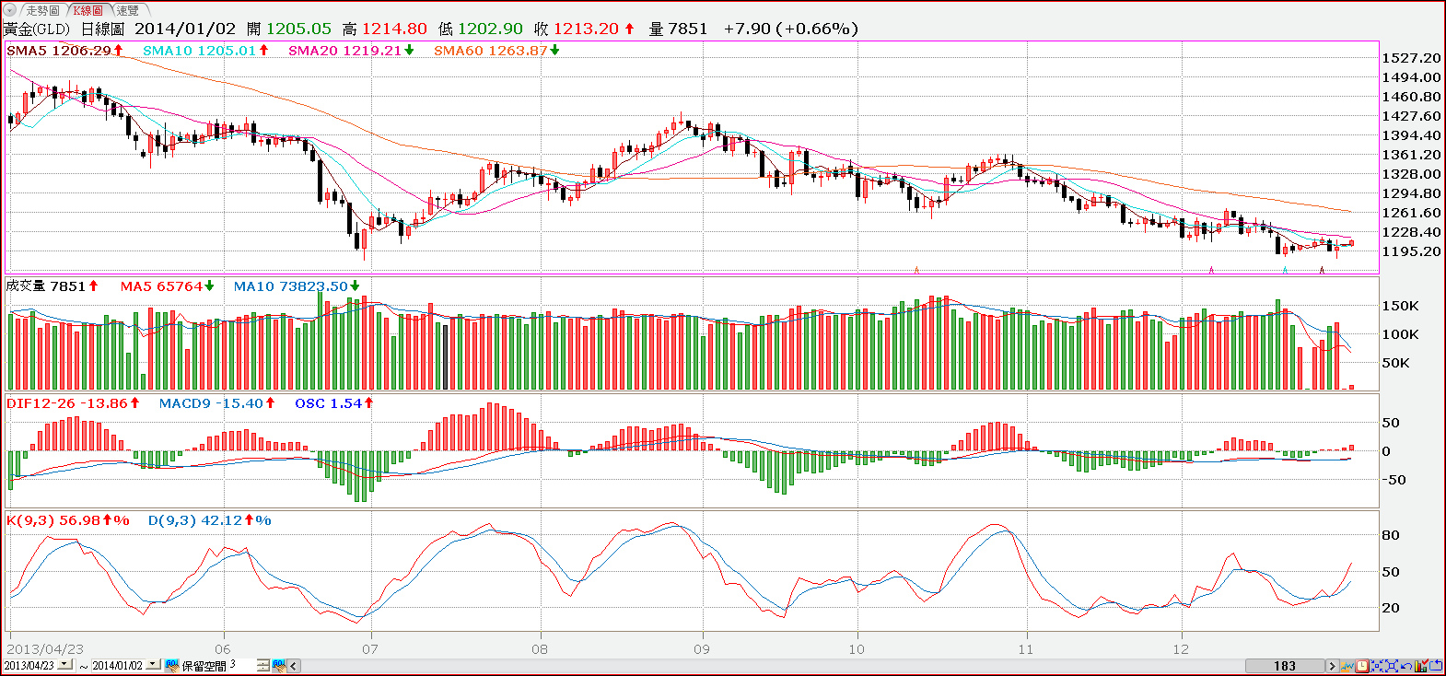Click the shrink chart arrows icon
1446x676 pixels.
(1377, 666)
